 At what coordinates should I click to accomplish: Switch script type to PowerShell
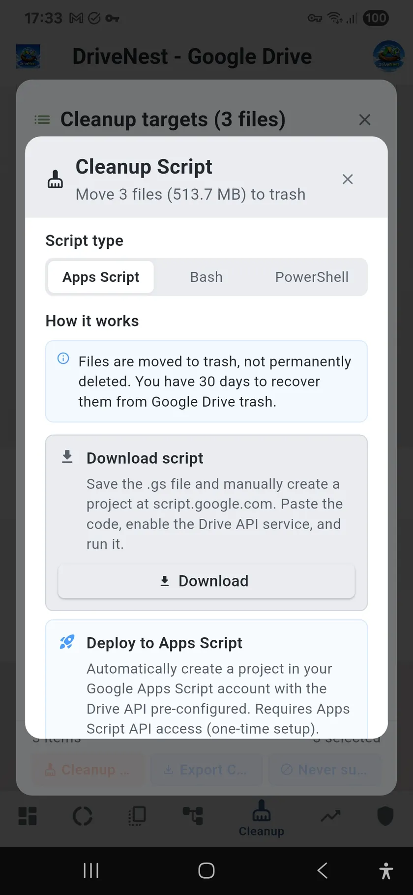(312, 277)
